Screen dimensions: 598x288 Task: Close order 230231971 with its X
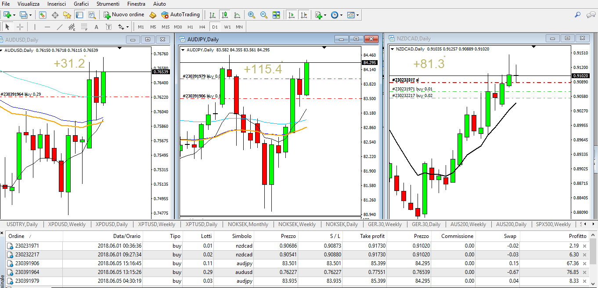tap(584, 246)
